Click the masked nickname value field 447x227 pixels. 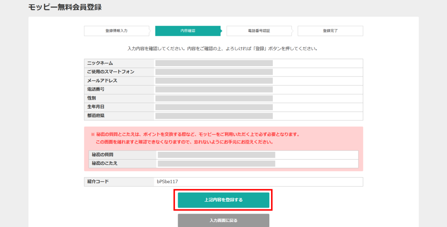click(214, 63)
